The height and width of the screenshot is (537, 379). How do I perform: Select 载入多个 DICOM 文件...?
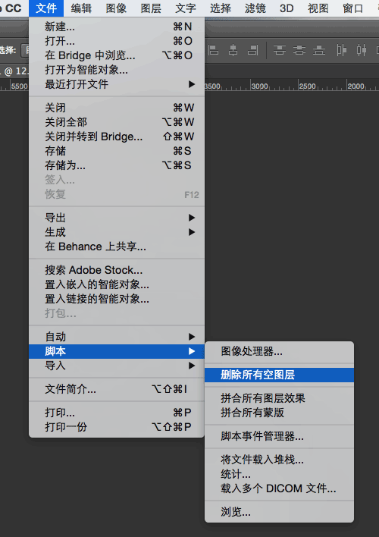point(280,488)
